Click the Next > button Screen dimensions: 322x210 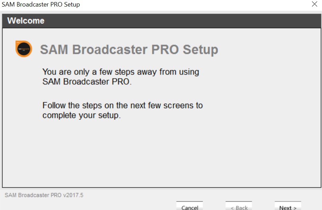288,206
